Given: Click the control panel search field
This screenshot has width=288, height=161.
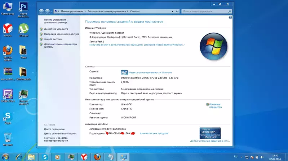Looking at the screenshot, I should (x=207, y=11).
